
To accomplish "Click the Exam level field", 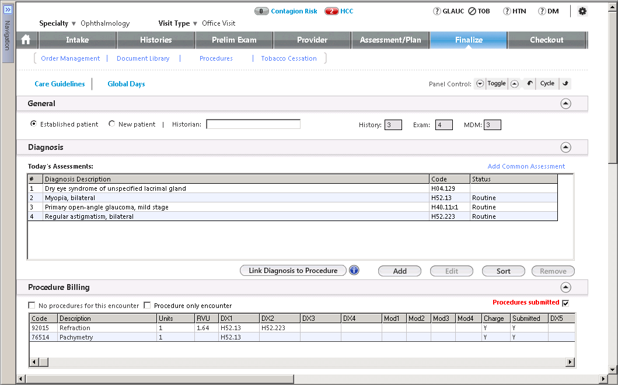I will (x=444, y=125).
